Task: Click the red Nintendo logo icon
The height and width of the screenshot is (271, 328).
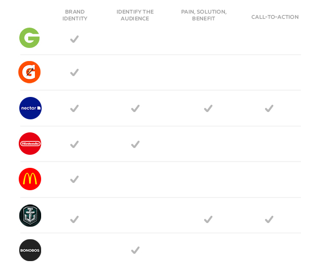Action: coord(30,144)
